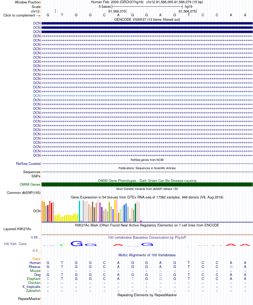The height and width of the screenshot is (305, 253).
Task: Click the -4.5 PhyloP lower range value
Action: pos(35,251)
